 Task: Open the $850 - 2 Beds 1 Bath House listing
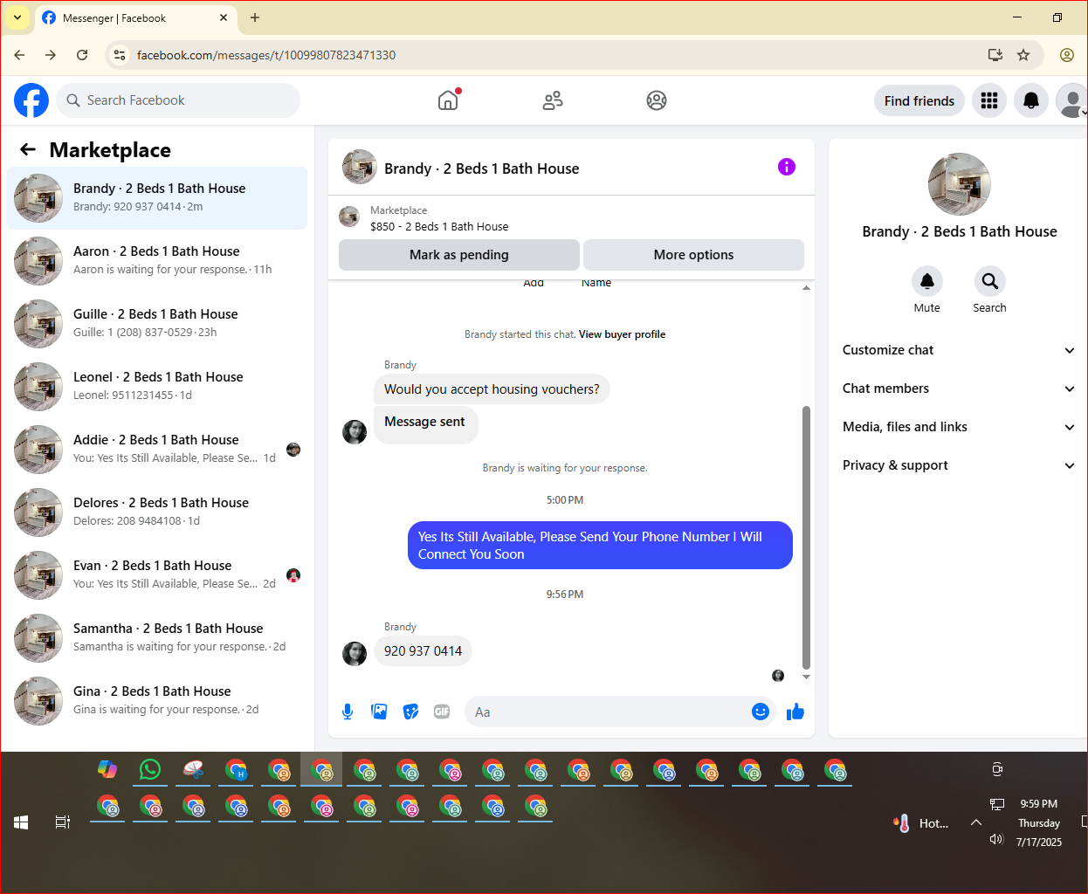[439, 227]
